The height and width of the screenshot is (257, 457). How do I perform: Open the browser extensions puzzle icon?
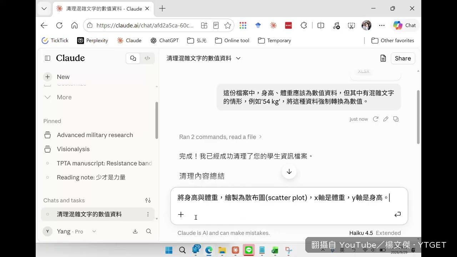coord(303,25)
